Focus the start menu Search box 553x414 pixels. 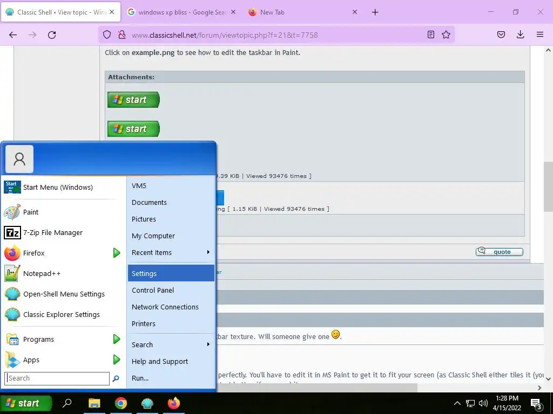[x=57, y=378]
